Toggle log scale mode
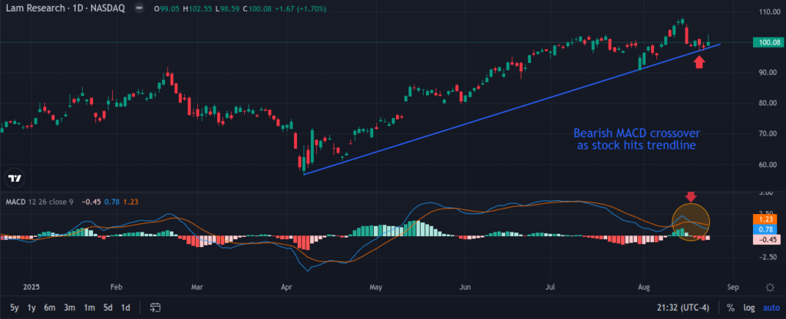 (748, 307)
